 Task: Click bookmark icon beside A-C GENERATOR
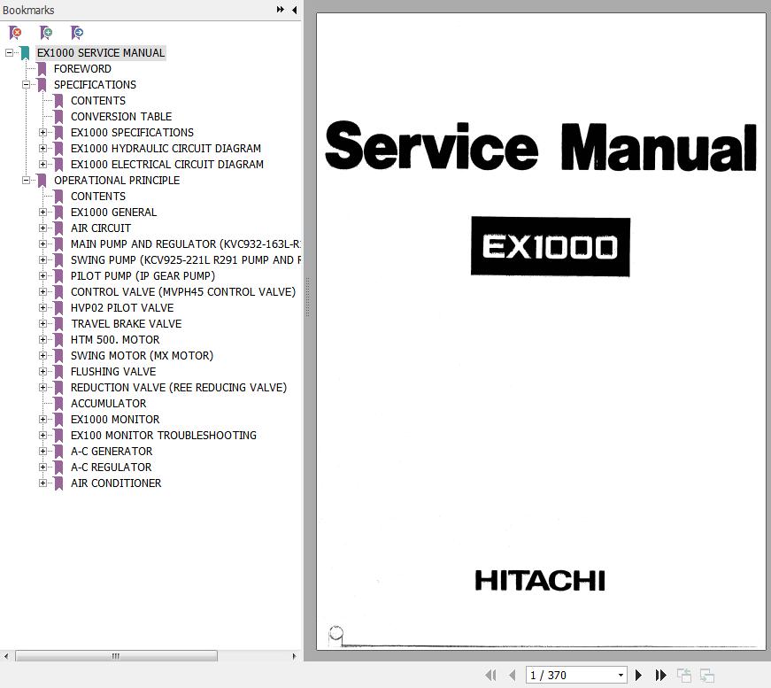58,451
